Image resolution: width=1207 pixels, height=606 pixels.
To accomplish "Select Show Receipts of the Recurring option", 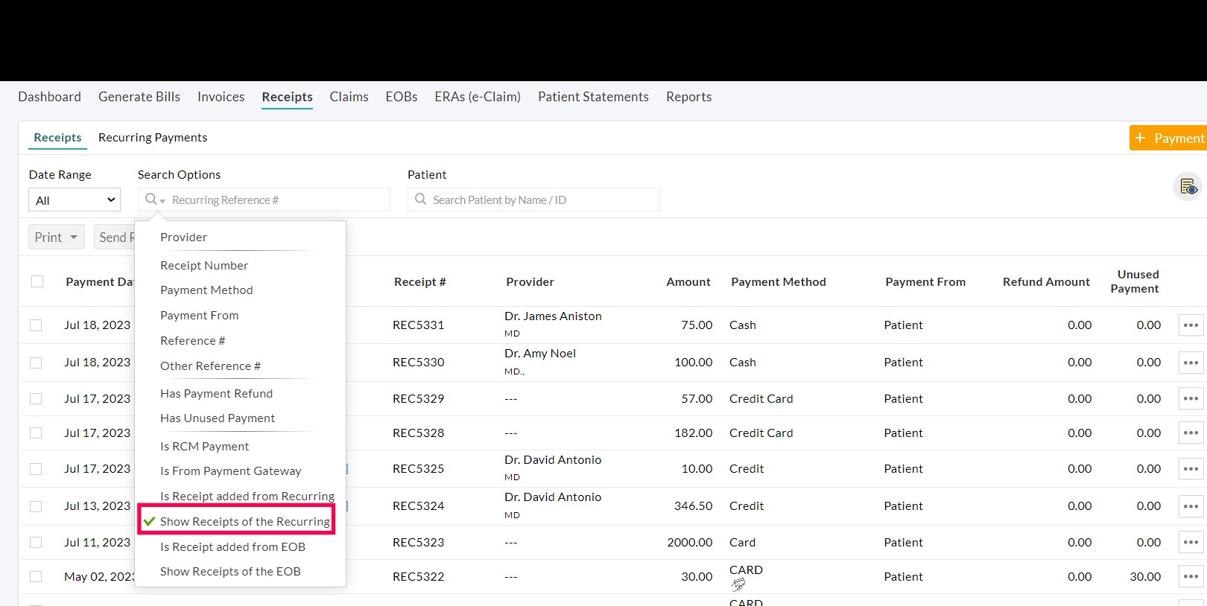I will (x=244, y=522).
